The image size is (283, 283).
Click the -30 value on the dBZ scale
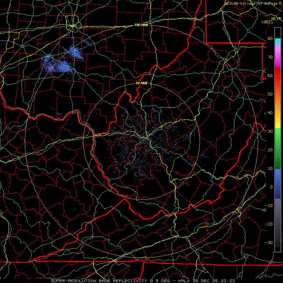(269, 243)
